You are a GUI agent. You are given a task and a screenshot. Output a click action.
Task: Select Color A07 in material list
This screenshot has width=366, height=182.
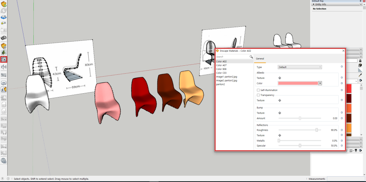click(x=221, y=65)
